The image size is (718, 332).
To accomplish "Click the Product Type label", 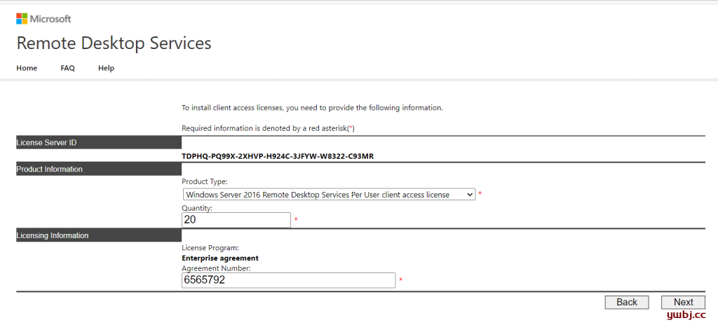I will click(204, 182).
